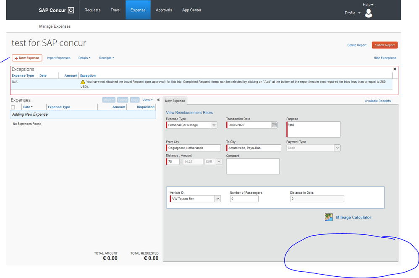
Task: Click the Move button in Expenses
Action: pyautogui.click(x=108, y=100)
